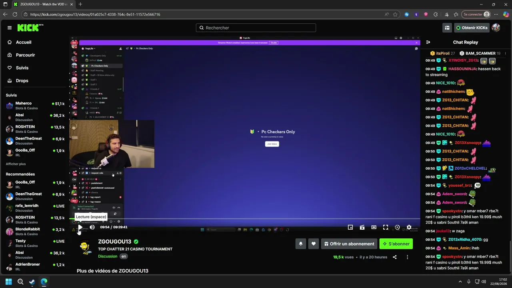Open Maherco channel in Suivis list

point(35,106)
